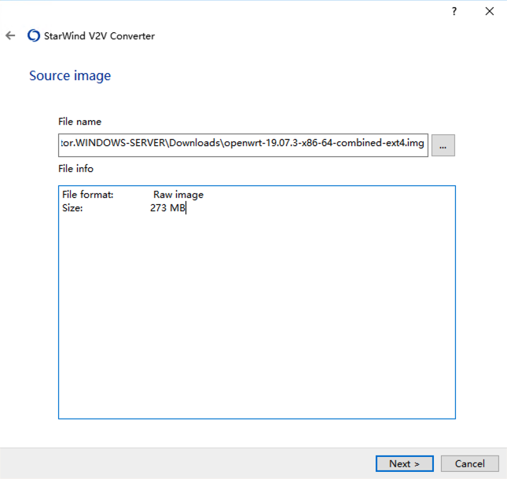507x479 pixels.
Task: Click the File format: text line
Action: coord(87,195)
